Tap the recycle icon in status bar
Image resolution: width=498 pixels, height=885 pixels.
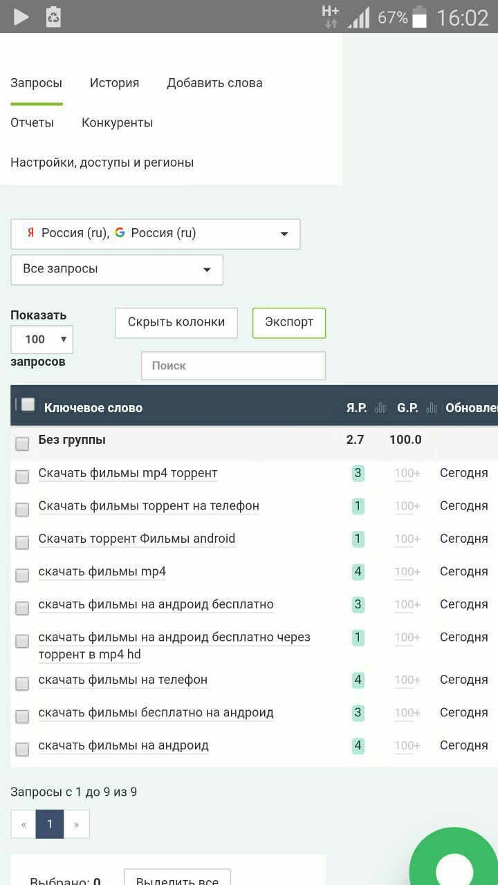tap(53, 17)
